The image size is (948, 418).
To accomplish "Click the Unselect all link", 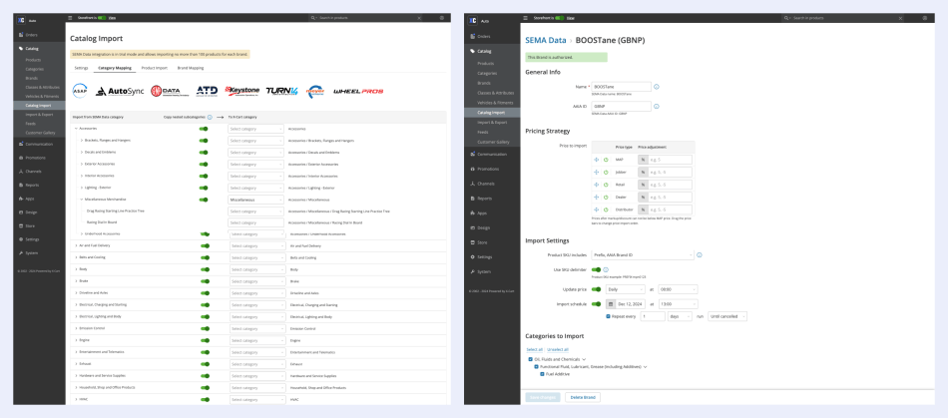I will click(558, 349).
